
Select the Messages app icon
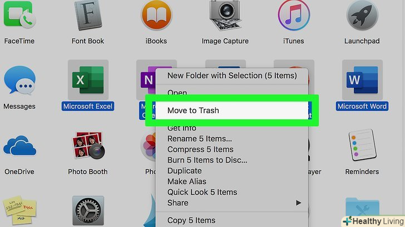[x=19, y=83]
